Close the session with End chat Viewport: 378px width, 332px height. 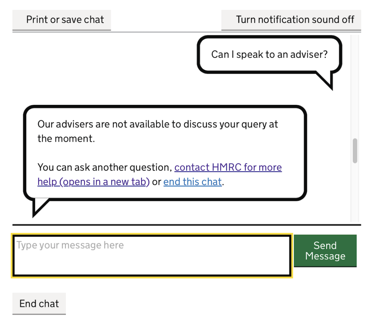(39, 303)
